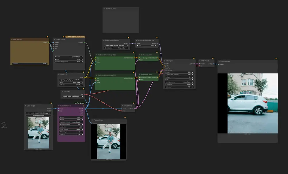Open the sampler_name dropdown in KSampler

[179, 82]
